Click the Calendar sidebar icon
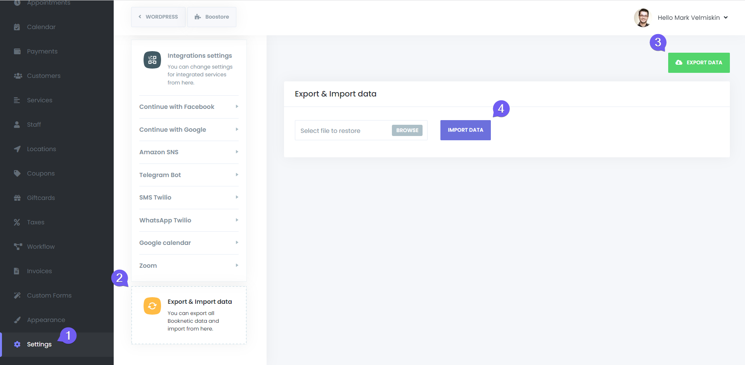This screenshot has width=745, height=365. 17,27
